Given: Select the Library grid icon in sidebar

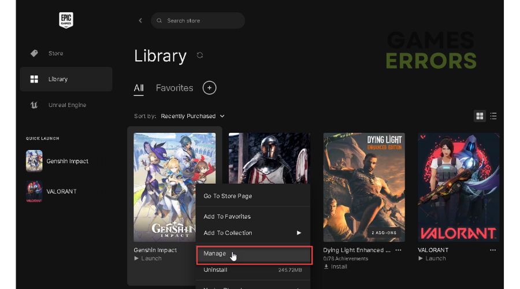Looking at the screenshot, I should [x=34, y=79].
